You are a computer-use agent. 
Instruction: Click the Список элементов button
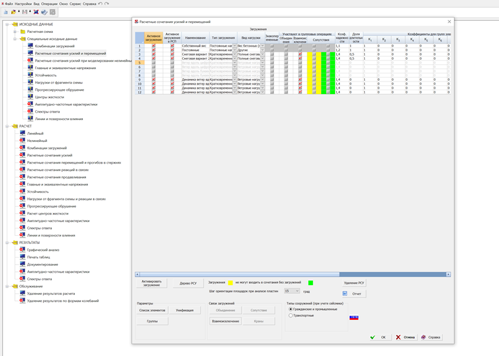(152, 311)
